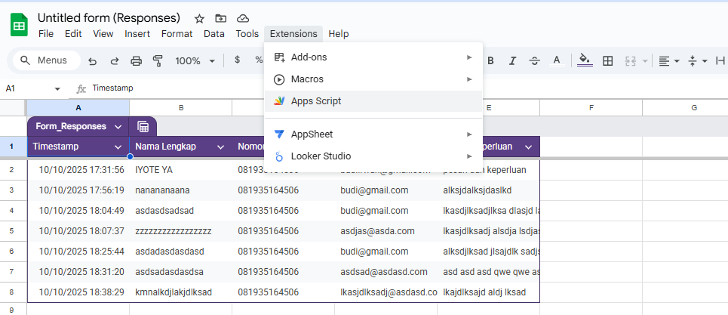Click the Redo arrow in toolbar

114,61
